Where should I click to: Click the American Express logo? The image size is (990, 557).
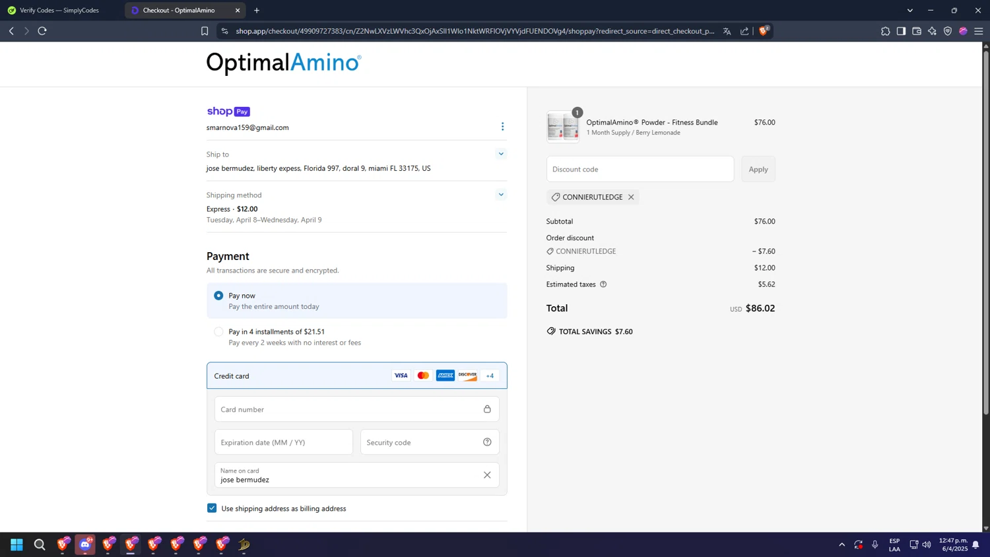pos(445,376)
